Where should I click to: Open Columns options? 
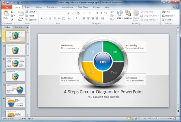pyautogui.click(x=103, y=18)
